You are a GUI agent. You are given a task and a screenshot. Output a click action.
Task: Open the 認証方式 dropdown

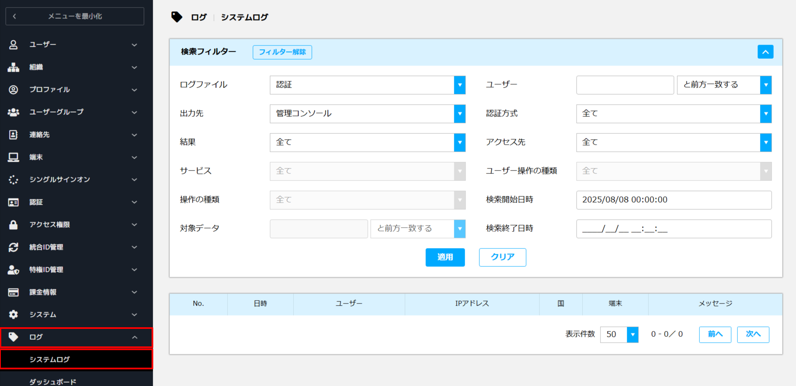(674, 114)
